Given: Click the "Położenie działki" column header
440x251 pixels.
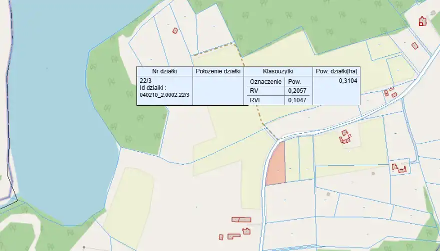Looking at the screenshot, I should pos(218,71).
